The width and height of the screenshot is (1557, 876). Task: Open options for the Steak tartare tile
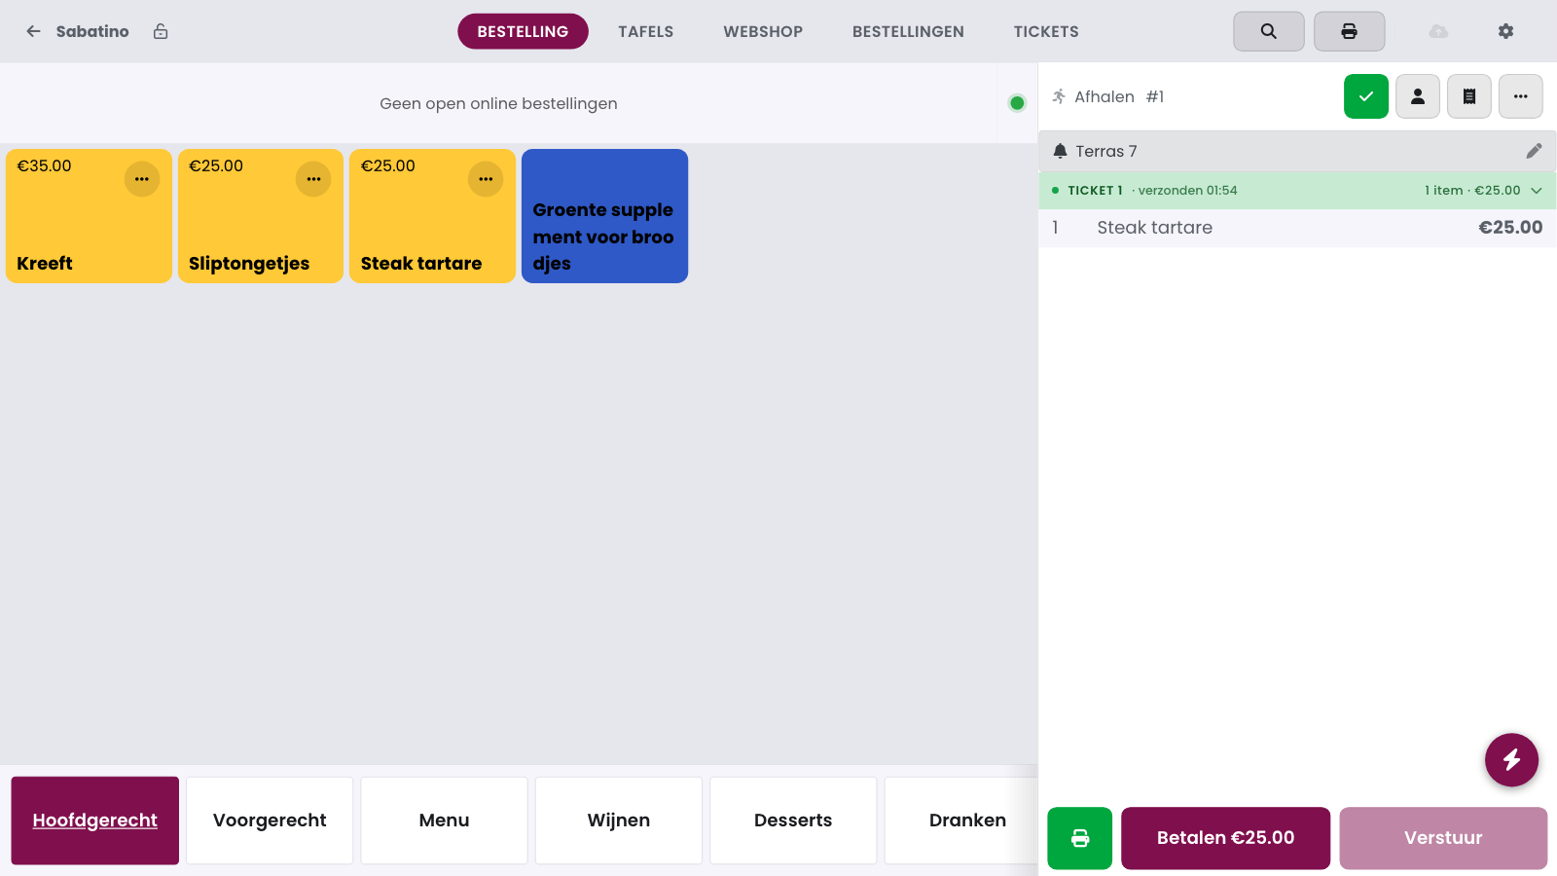click(x=486, y=179)
